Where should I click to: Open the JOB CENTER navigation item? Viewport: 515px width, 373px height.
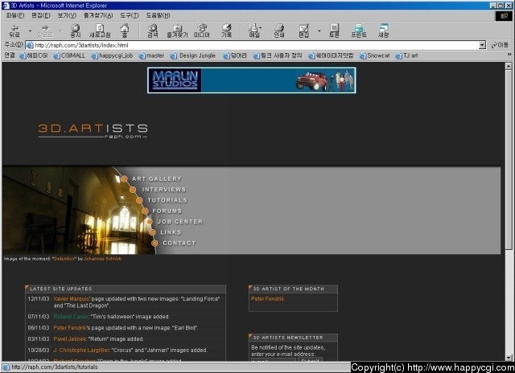point(180,222)
